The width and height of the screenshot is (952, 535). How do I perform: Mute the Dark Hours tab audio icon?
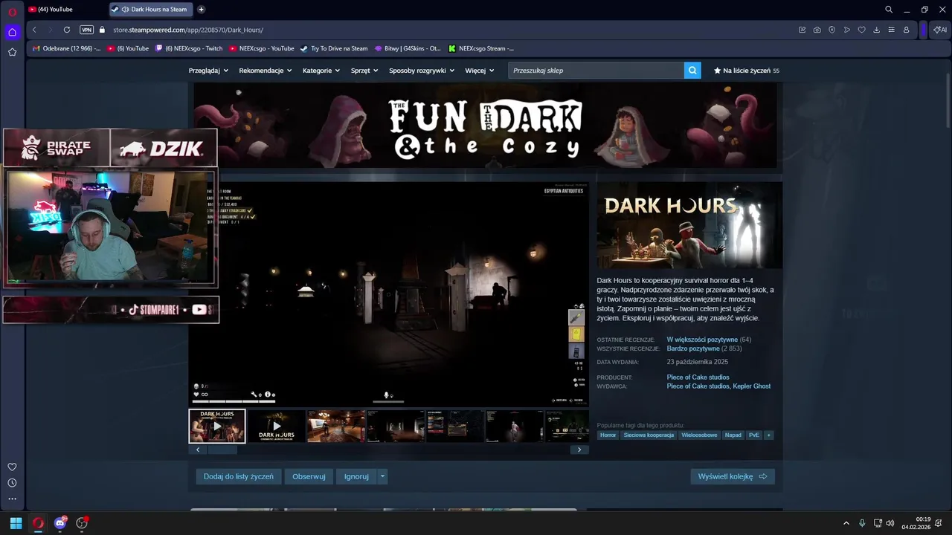point(125,10)
